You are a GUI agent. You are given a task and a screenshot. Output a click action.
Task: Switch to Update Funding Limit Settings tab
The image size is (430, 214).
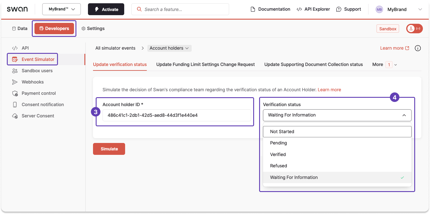(205, 64)
